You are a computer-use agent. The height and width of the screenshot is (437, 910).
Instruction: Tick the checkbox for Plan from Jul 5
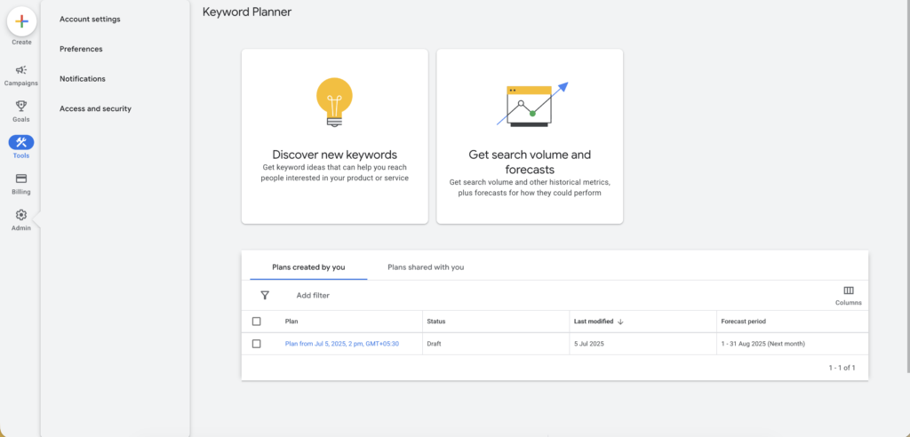257,344
